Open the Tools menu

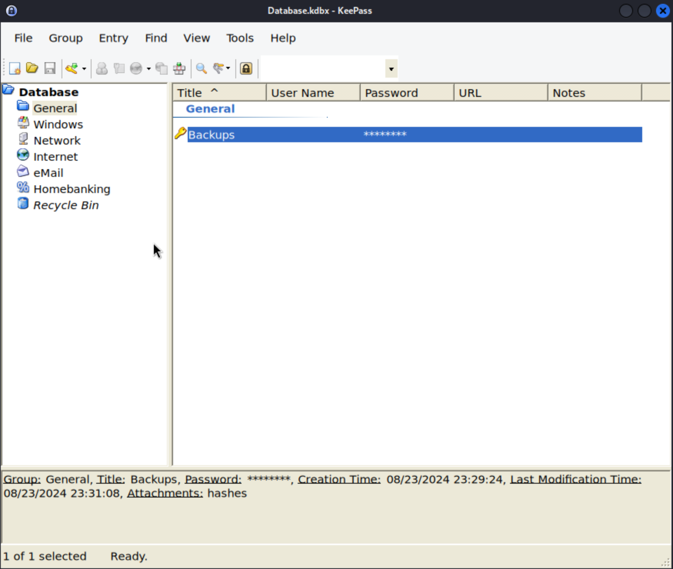point(240,38)
